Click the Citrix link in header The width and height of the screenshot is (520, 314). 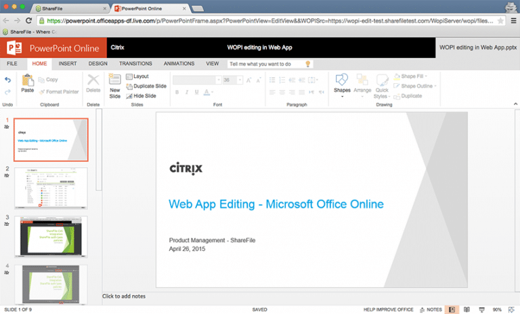[117, 47]
